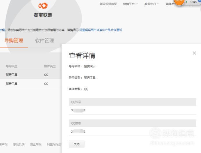The image size is (201, 153).
Task: Click the orange floating accelerator ball
Action: coord(179,1)
